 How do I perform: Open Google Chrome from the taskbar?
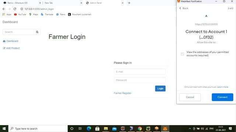[x=140, y=129]
